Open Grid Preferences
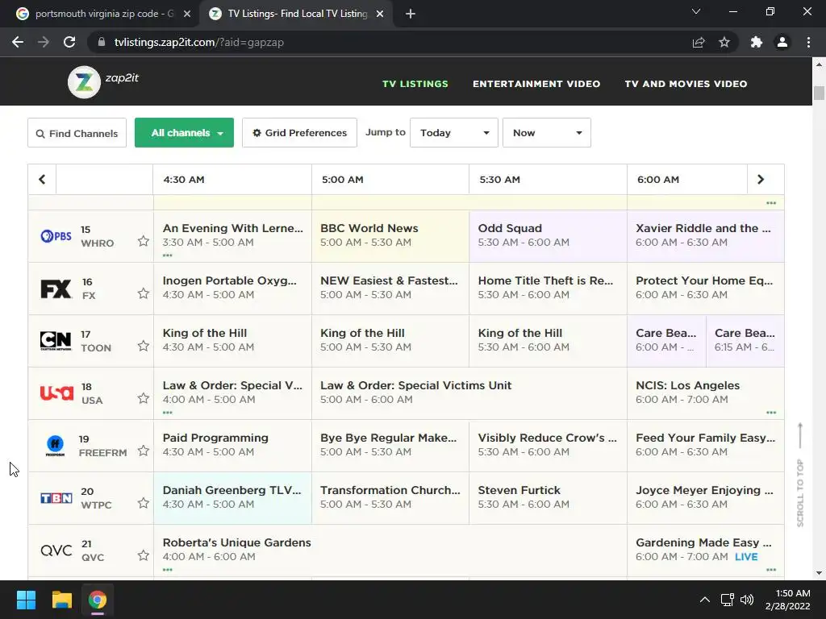826x619 pixels. pos(299,133)
